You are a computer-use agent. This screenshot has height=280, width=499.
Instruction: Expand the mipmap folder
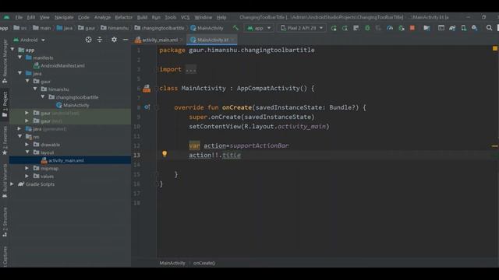coord(27,168)
